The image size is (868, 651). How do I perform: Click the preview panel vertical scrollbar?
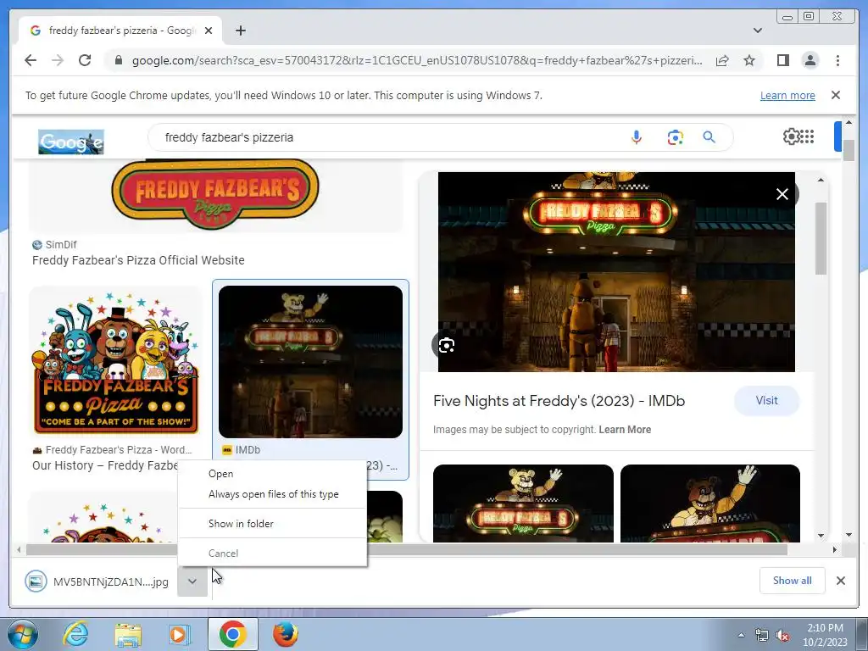pos(821,238)
